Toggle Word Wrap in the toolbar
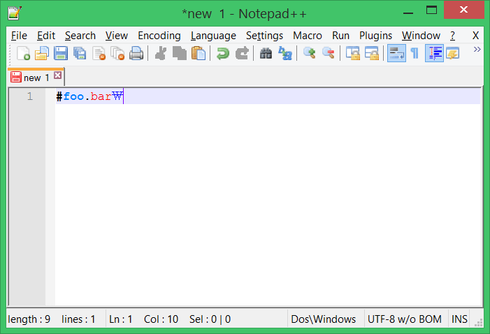Viewport: 490px width, 334px height. coord(396,53)
